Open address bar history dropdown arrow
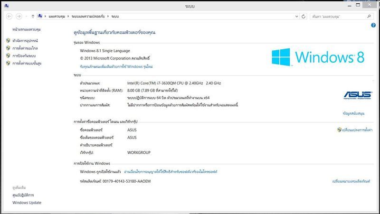The width and height of the screenshot is (380, 214). coord(296,16)
